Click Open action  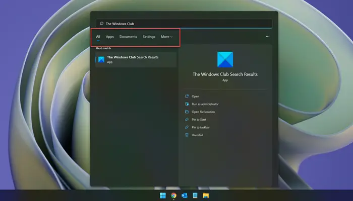pos(196,96)
